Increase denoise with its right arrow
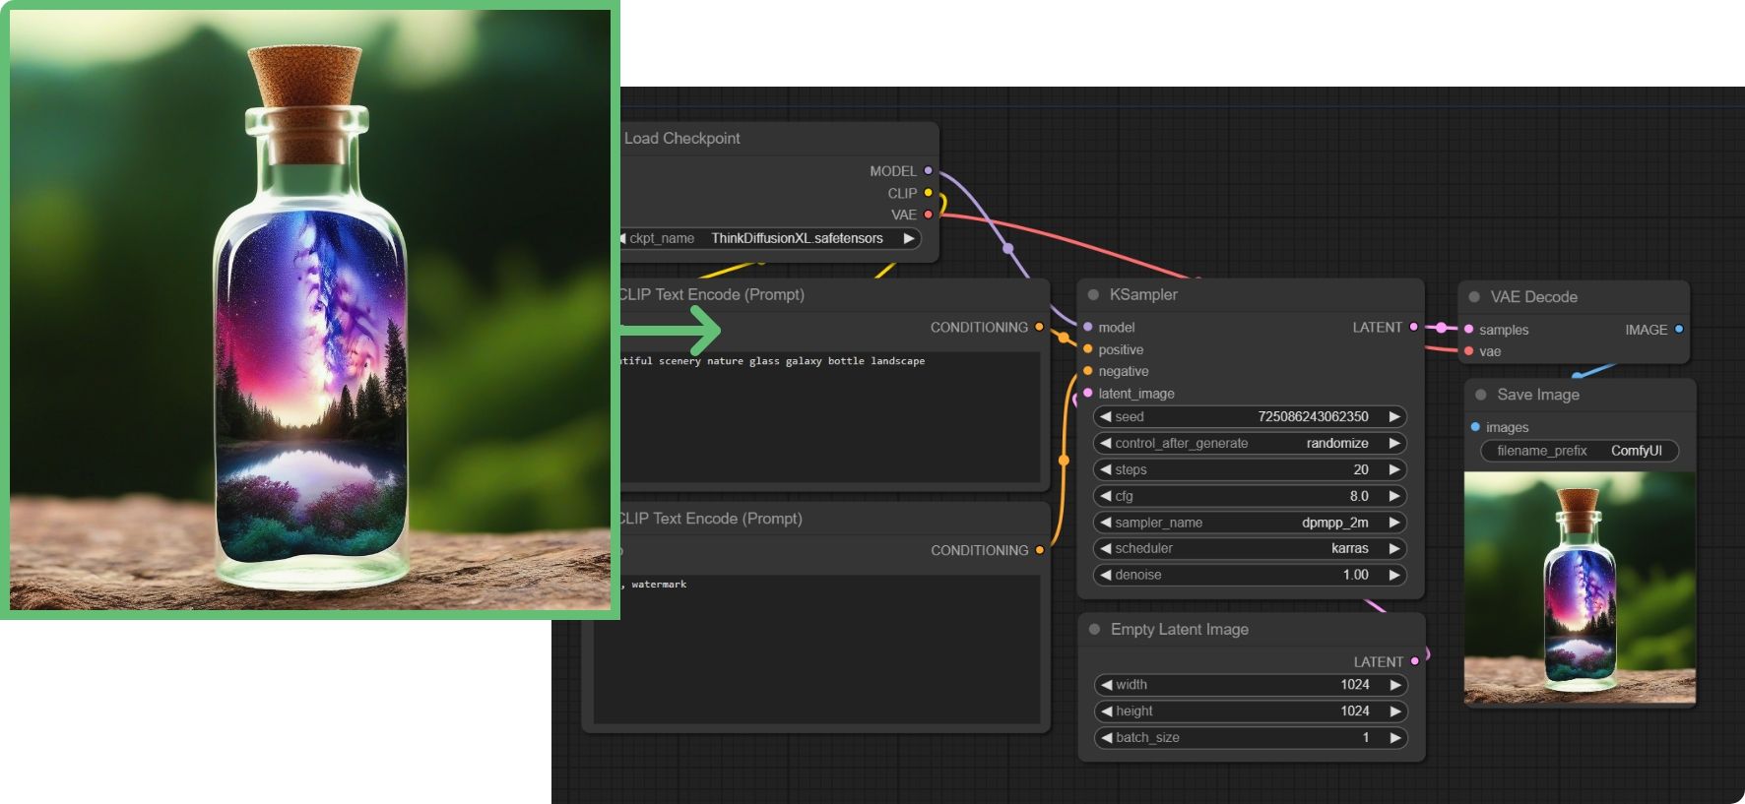1745x804 pixels. coord(1394,575)
